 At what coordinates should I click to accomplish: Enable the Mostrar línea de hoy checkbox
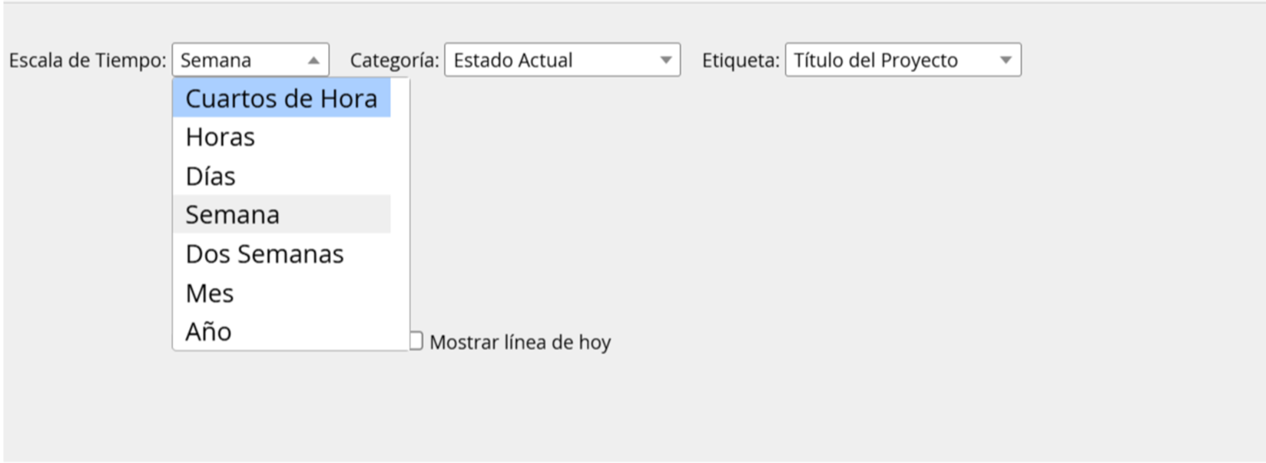pos(416,341)
